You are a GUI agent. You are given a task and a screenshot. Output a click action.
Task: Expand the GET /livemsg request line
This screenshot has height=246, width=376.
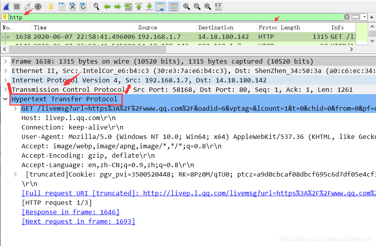[16, 108]
